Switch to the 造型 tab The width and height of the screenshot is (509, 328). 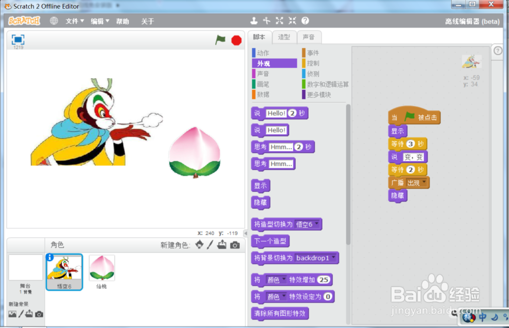point(284,37)
